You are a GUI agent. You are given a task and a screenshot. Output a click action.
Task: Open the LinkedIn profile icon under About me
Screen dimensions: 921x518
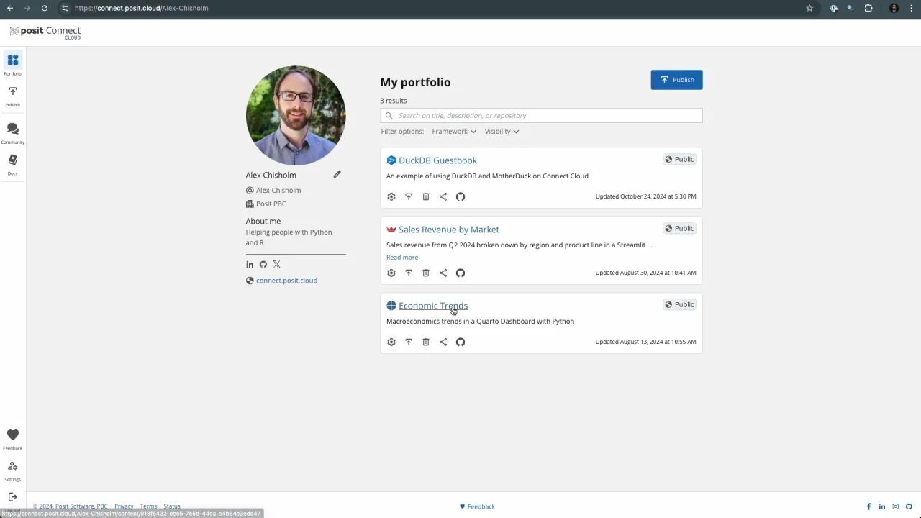point(250,265)
